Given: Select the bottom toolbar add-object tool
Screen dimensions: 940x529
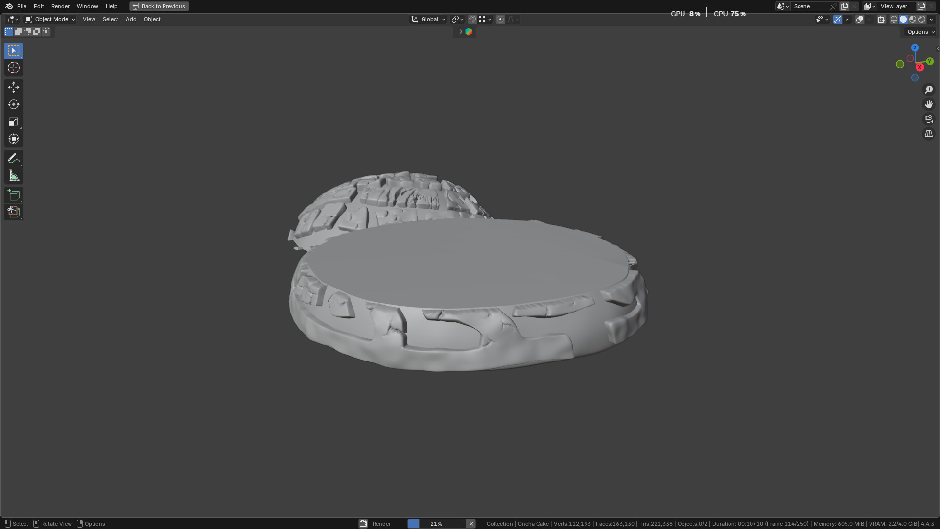Looking at the screenshot, I should tap(14, 212).
